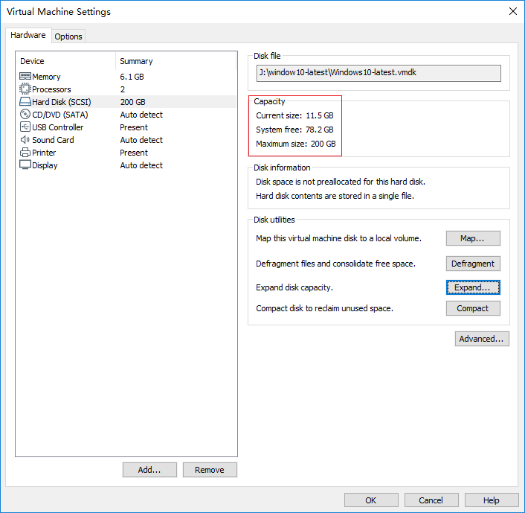Screen dimensions: 525x513
Task: Click the Hard Disk (SCSI) icon
Action: pyautogui.click(x=25, y=102)
